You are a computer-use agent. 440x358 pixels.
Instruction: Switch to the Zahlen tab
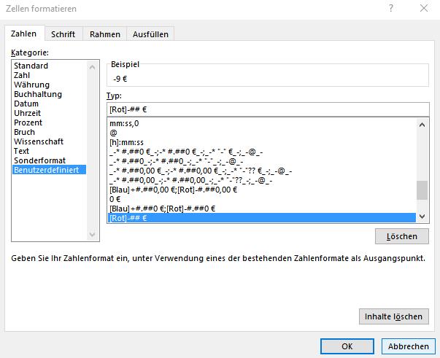coord(24,34)
